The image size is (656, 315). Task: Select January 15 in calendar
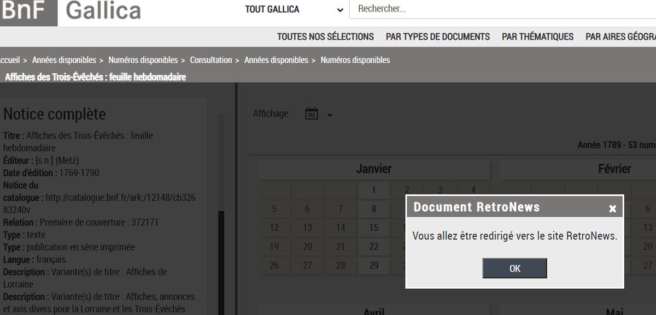pyautogui.click(x=374, y=228)
